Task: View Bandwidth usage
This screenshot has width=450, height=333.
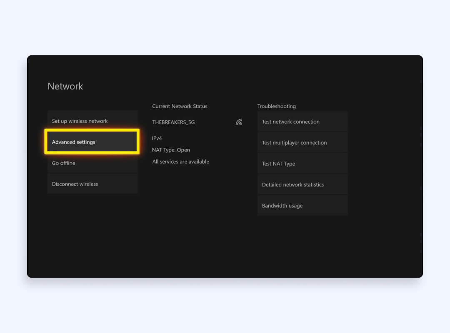Action: pos(302,206)
